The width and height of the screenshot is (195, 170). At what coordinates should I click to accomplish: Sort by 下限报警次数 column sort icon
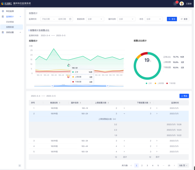[150, 103]
